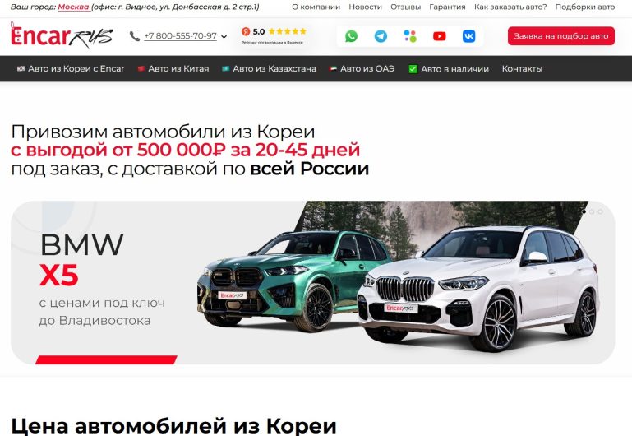The height and width of the screenshot is (436, 632).
Task: Click the red slider progress bar
Action: pos(106,359)
